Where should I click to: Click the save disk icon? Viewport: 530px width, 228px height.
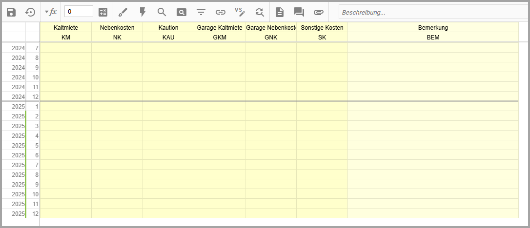(x=11, y=12)
